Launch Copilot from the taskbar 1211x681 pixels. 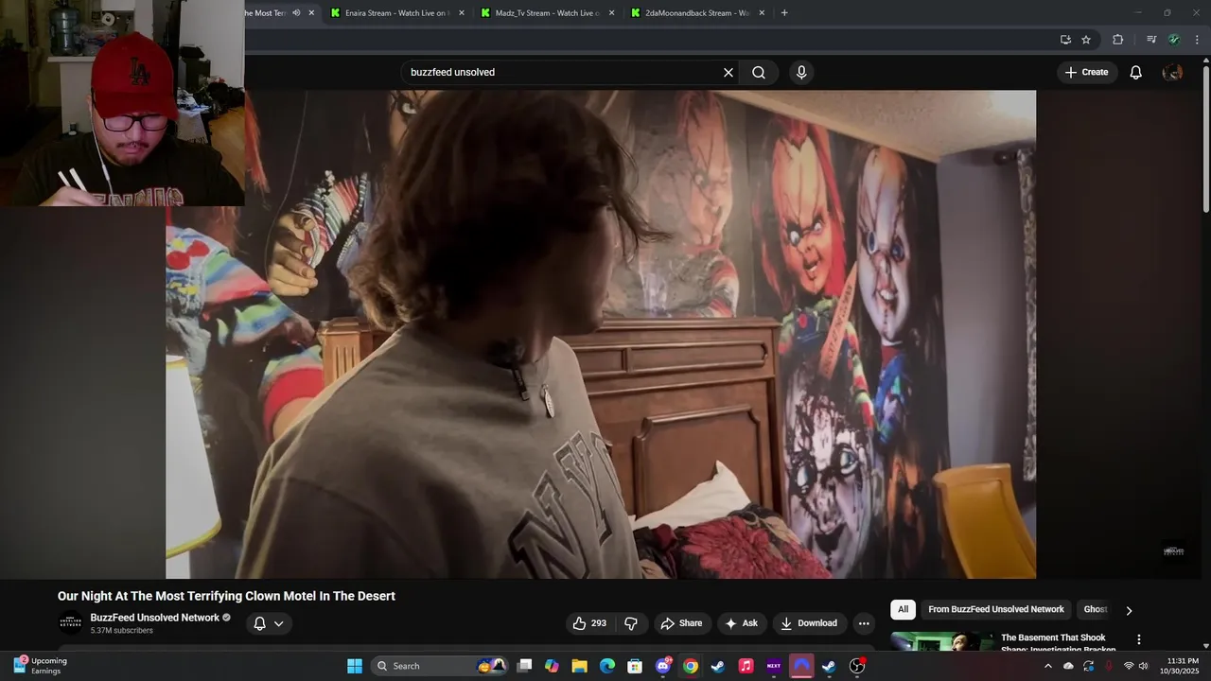553,666
